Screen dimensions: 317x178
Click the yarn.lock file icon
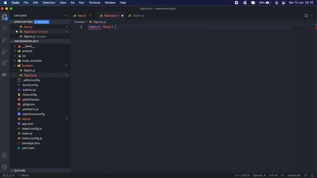click(x=19, y=148)
